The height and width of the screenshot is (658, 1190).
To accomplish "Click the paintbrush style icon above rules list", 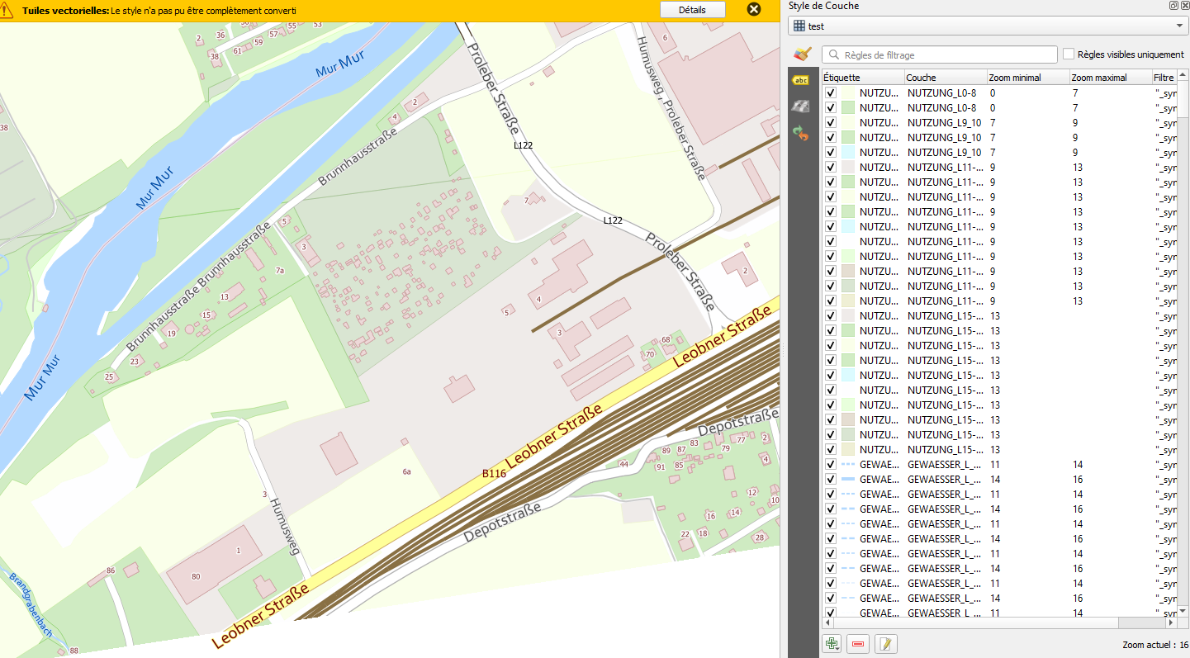I will (799, 54).
